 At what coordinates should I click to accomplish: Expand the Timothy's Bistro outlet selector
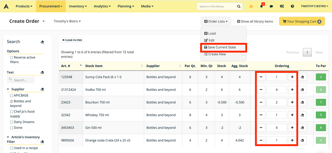point(67,21)
